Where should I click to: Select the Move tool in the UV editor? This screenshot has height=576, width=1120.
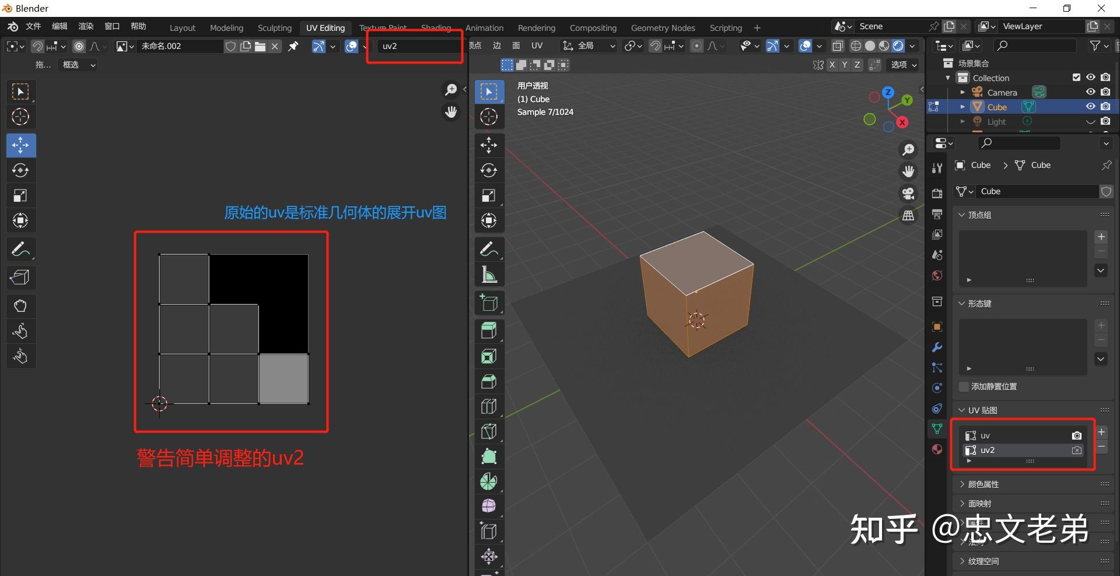[x=20, y=145]
